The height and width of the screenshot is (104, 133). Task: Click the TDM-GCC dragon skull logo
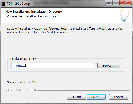click(x=125, y=15)
